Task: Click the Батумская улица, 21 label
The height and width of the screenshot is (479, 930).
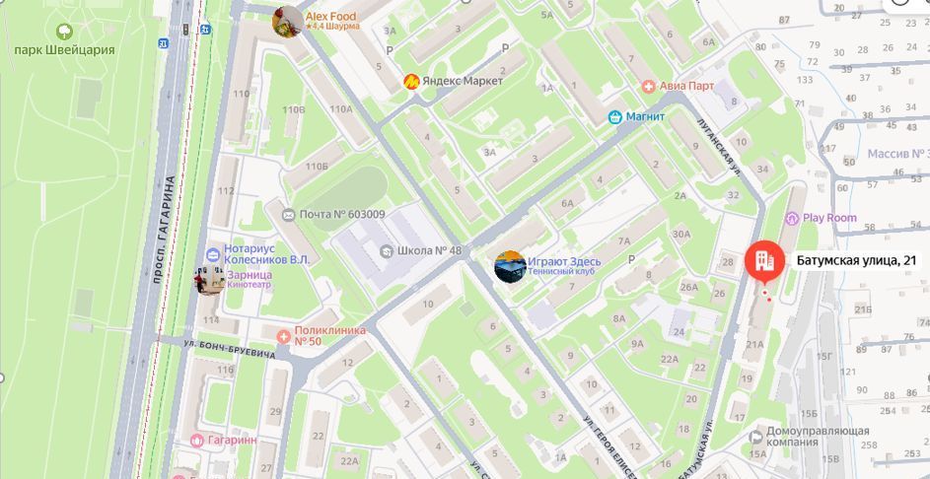Action: click(x=856, y=260)
